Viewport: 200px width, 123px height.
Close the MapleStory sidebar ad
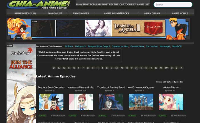tap(10, 45)
